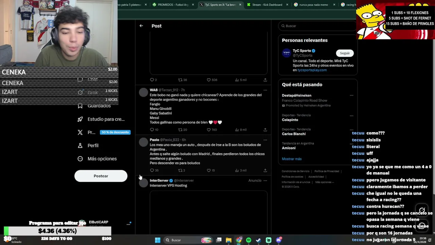The image size is (435, 245).
Task: Open replies on WAS's tweet
Action: [154, 130]
